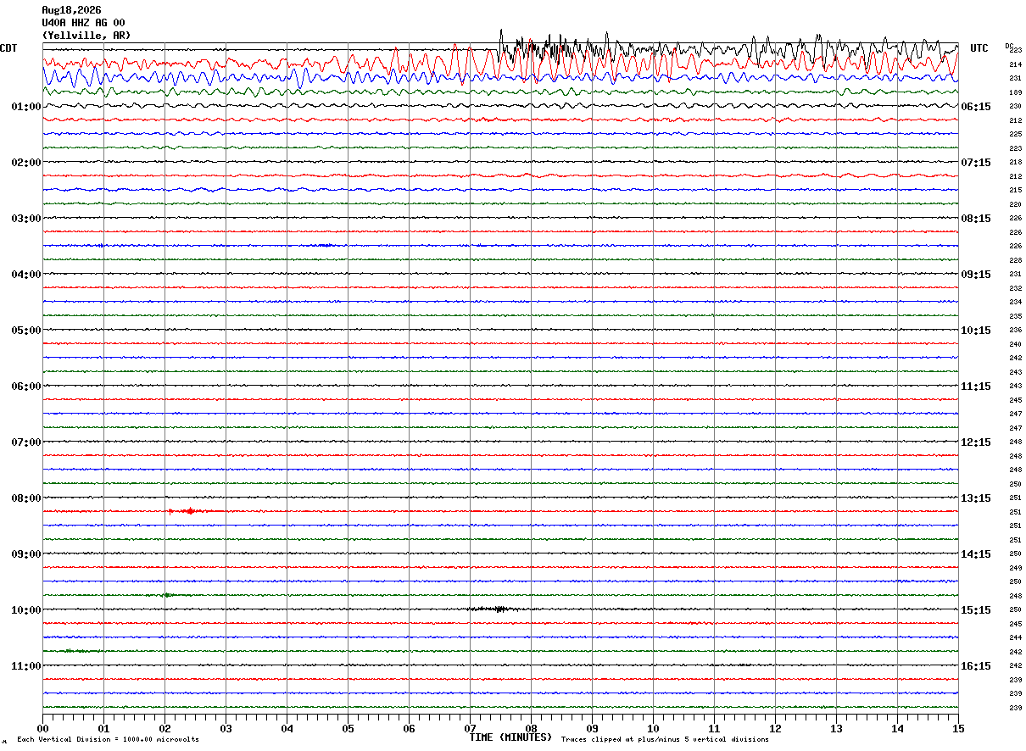Click the 09:15 UTC time label
This screenshot has height=751, width=1026.
(x=975, y=275)
